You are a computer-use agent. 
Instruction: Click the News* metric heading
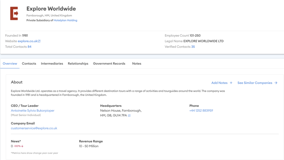[16, 141]
